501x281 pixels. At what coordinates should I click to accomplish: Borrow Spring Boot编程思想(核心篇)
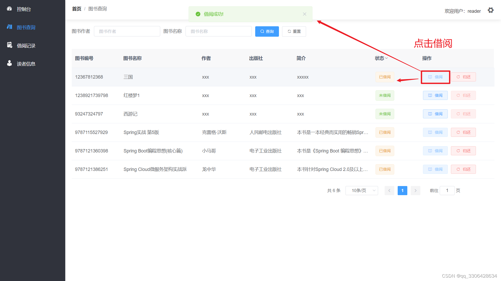(435, 151)
